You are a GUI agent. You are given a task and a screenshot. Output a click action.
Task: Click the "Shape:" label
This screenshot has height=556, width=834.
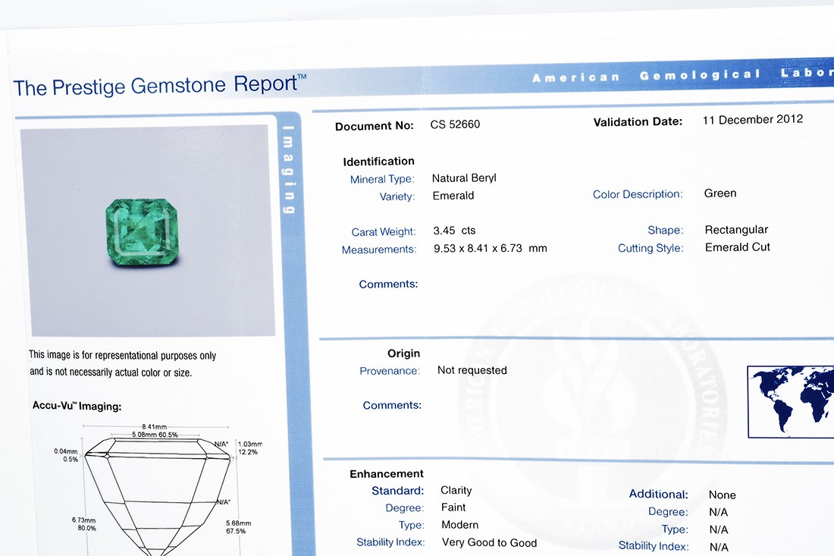pos(666,231)
